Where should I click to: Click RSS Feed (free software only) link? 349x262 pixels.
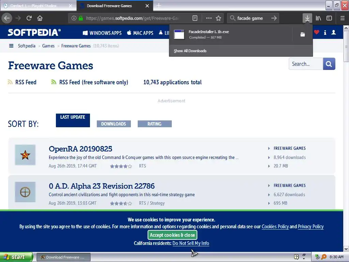[x=94, y=82]
